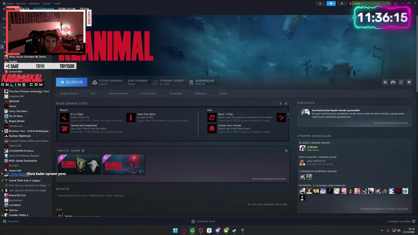
Task: Open the game settings gear icon
Action: pos(385,82)
